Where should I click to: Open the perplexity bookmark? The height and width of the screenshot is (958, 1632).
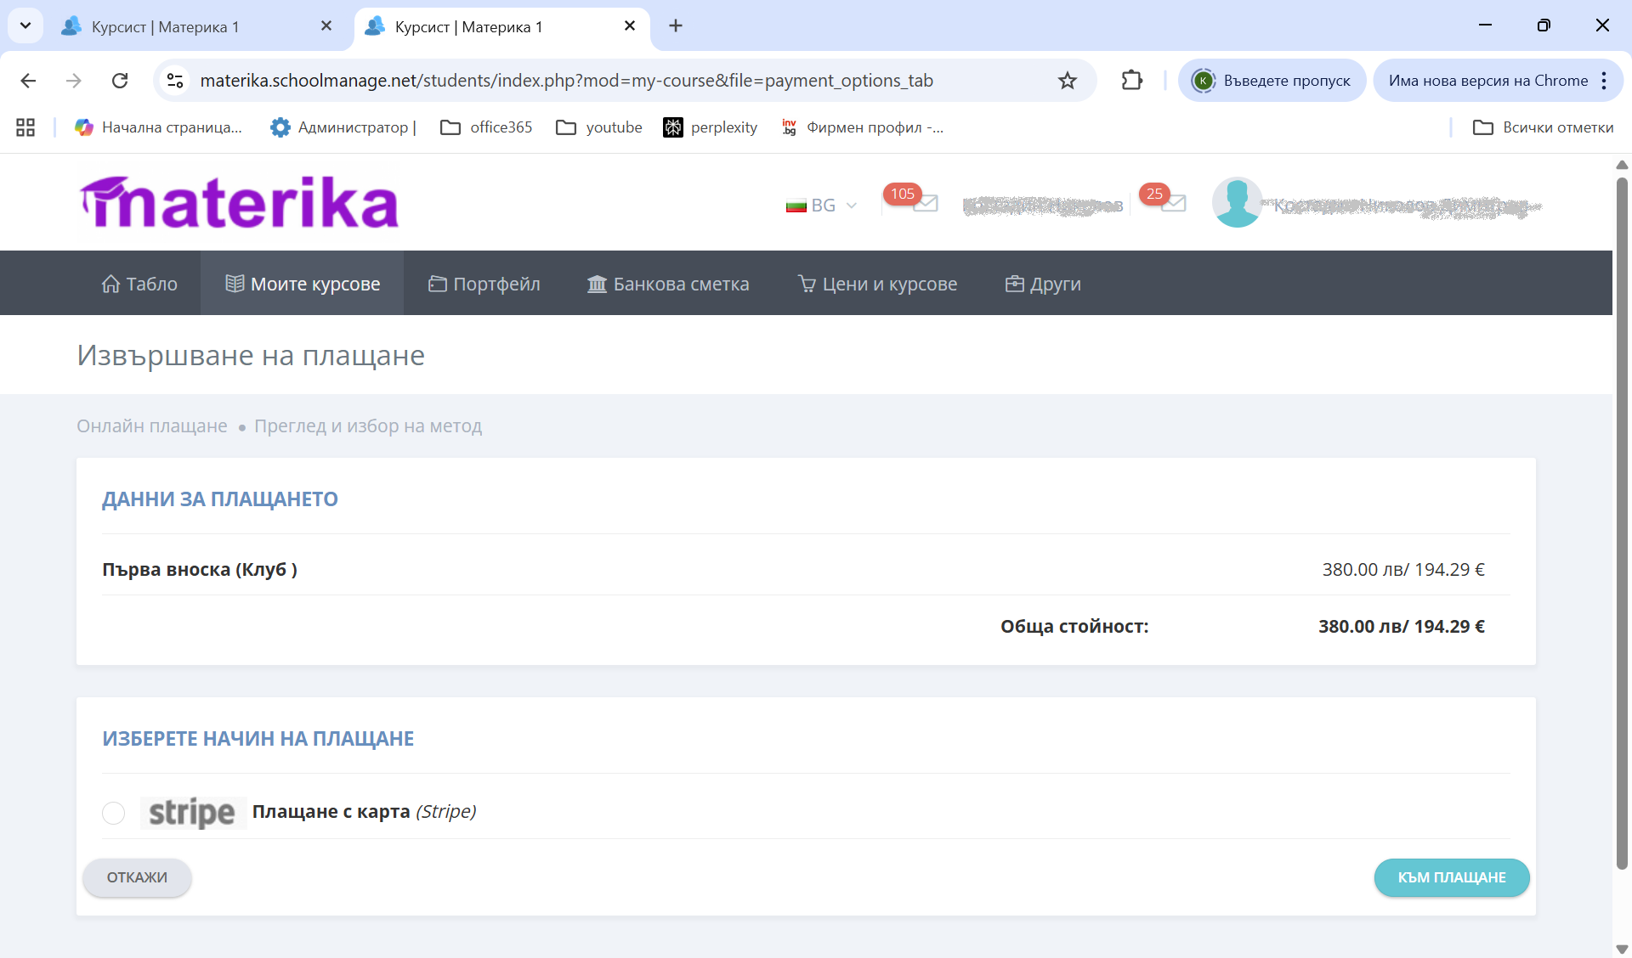click(711, 127)
